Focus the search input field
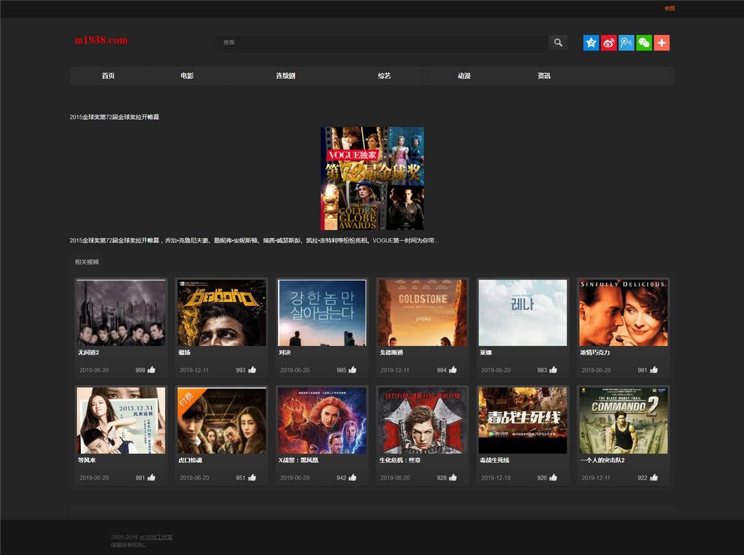 pos(382,42)
